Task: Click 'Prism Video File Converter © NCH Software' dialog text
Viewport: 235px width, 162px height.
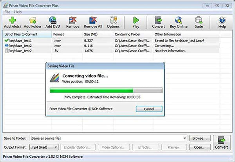Action: pos(81,109)
